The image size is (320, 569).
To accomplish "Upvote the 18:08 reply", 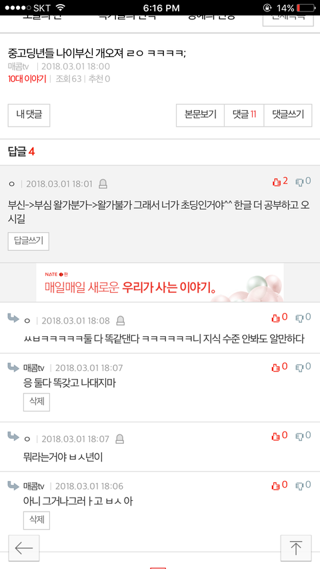I will click(279, 318).
